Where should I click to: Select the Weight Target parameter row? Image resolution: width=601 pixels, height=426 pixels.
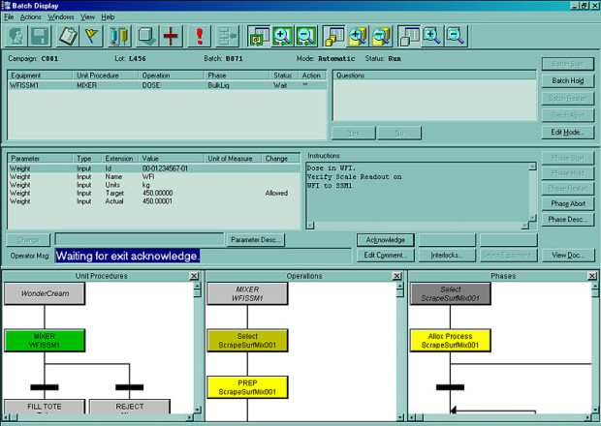[154, 193]
